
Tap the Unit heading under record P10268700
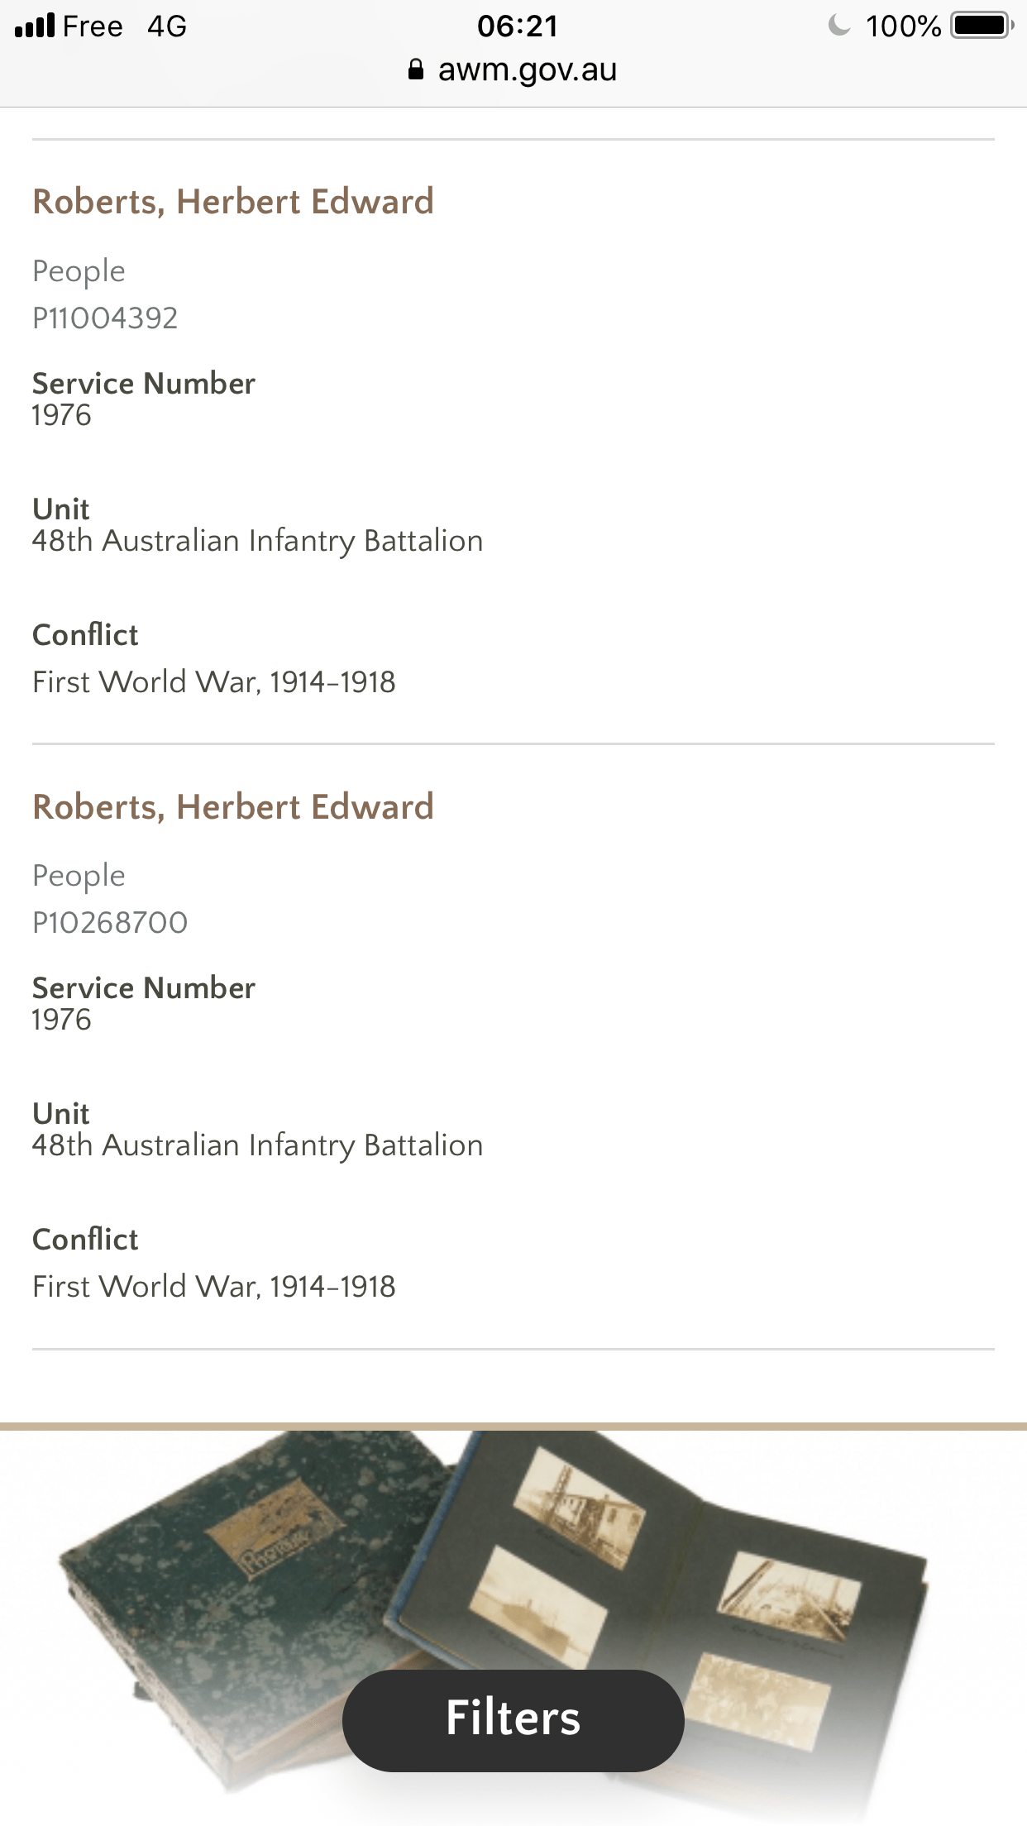tap(60, 1113)
